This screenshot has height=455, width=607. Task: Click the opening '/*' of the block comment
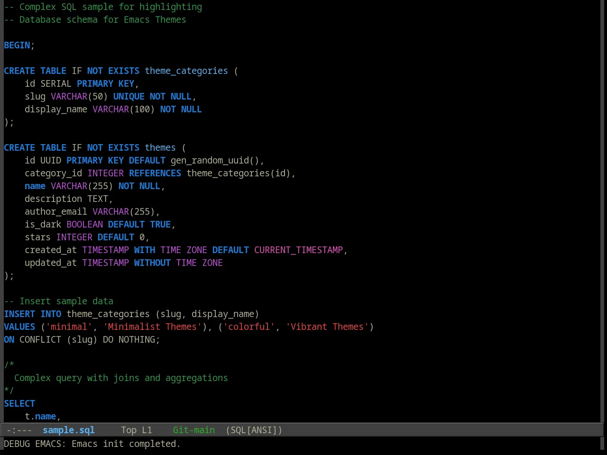tap(9, 365)
